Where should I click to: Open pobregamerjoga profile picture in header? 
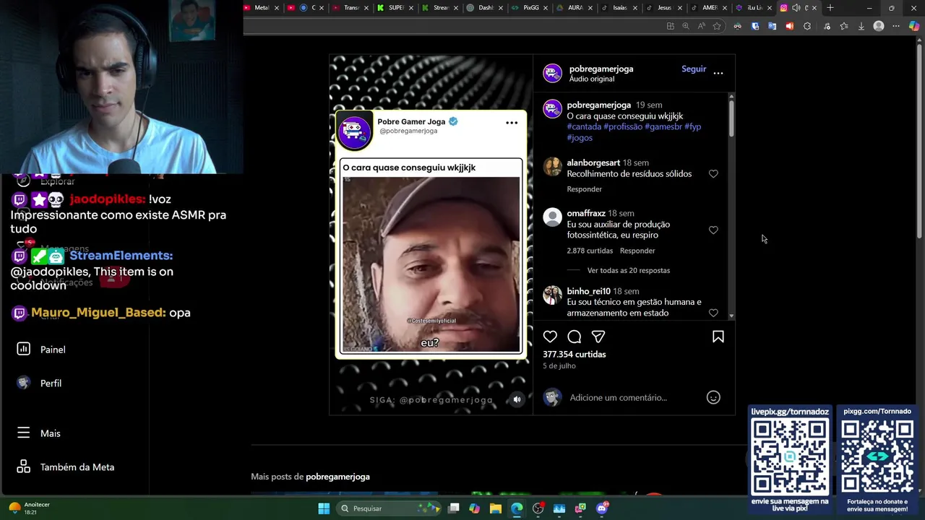coord(553,73)
